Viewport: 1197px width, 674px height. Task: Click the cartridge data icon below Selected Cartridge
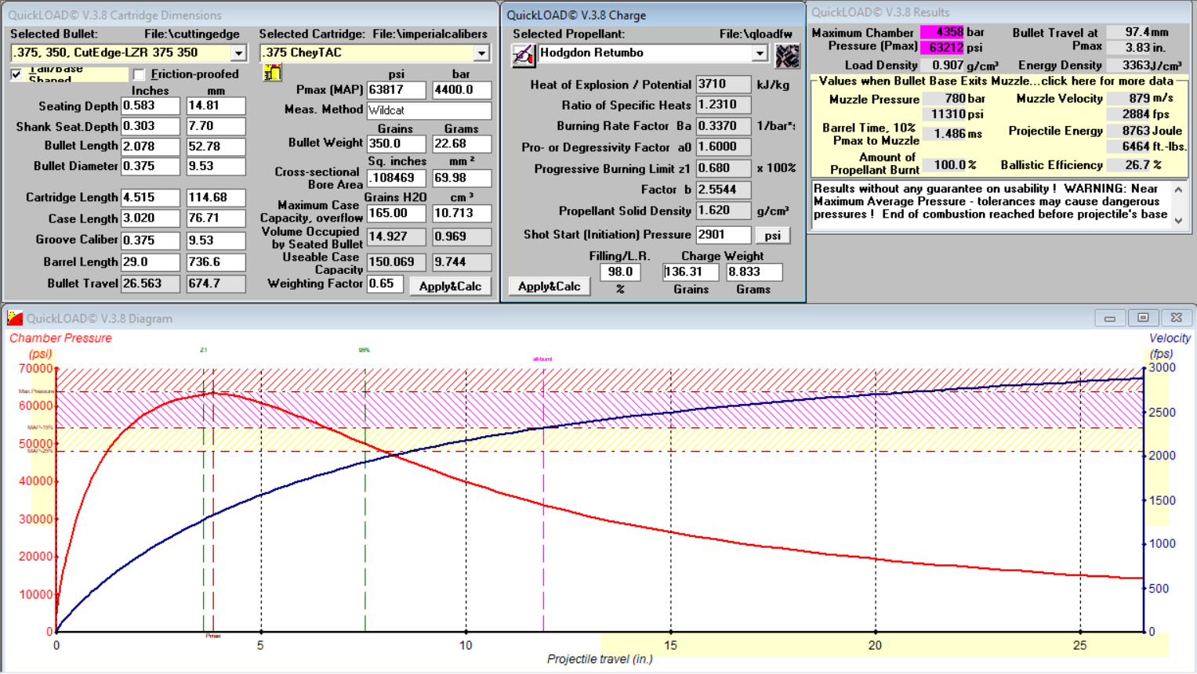[272, 73]
